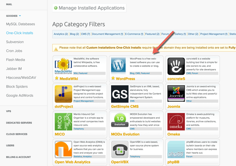Image resolution: width=236 pixels, height=166 pixels.
Task: Open Subversion in sidebar
Action: point(15,42)
